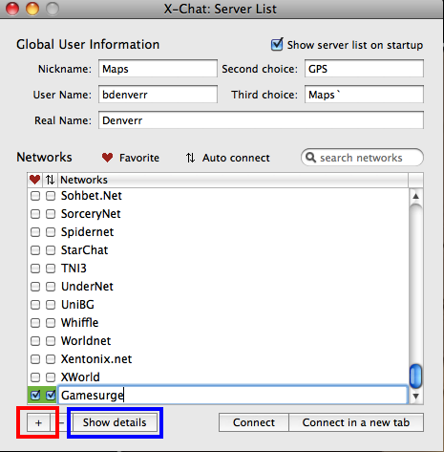Click the User Name field
Screen dimensions: 444x452
(x=158, y=95)
